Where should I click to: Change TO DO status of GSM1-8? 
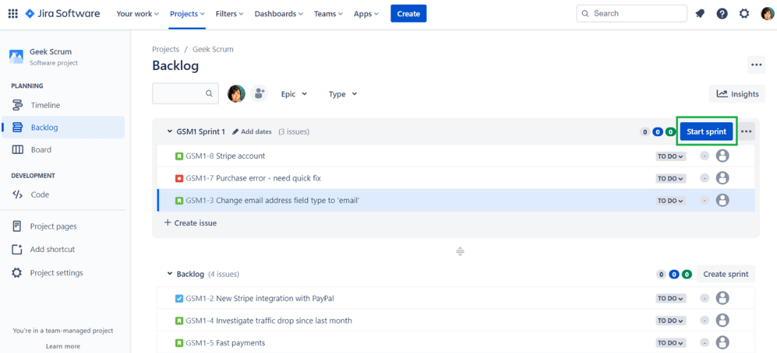(x=670, y=157)
